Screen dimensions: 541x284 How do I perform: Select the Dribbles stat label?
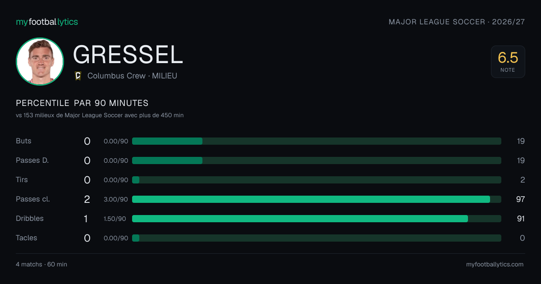[x=30, y=218]
